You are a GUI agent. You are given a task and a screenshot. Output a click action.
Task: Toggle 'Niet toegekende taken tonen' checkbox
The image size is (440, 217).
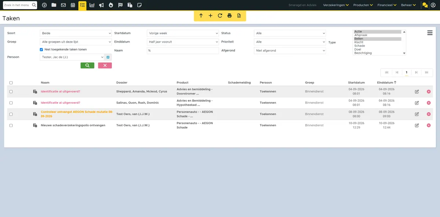coord(41,50)
